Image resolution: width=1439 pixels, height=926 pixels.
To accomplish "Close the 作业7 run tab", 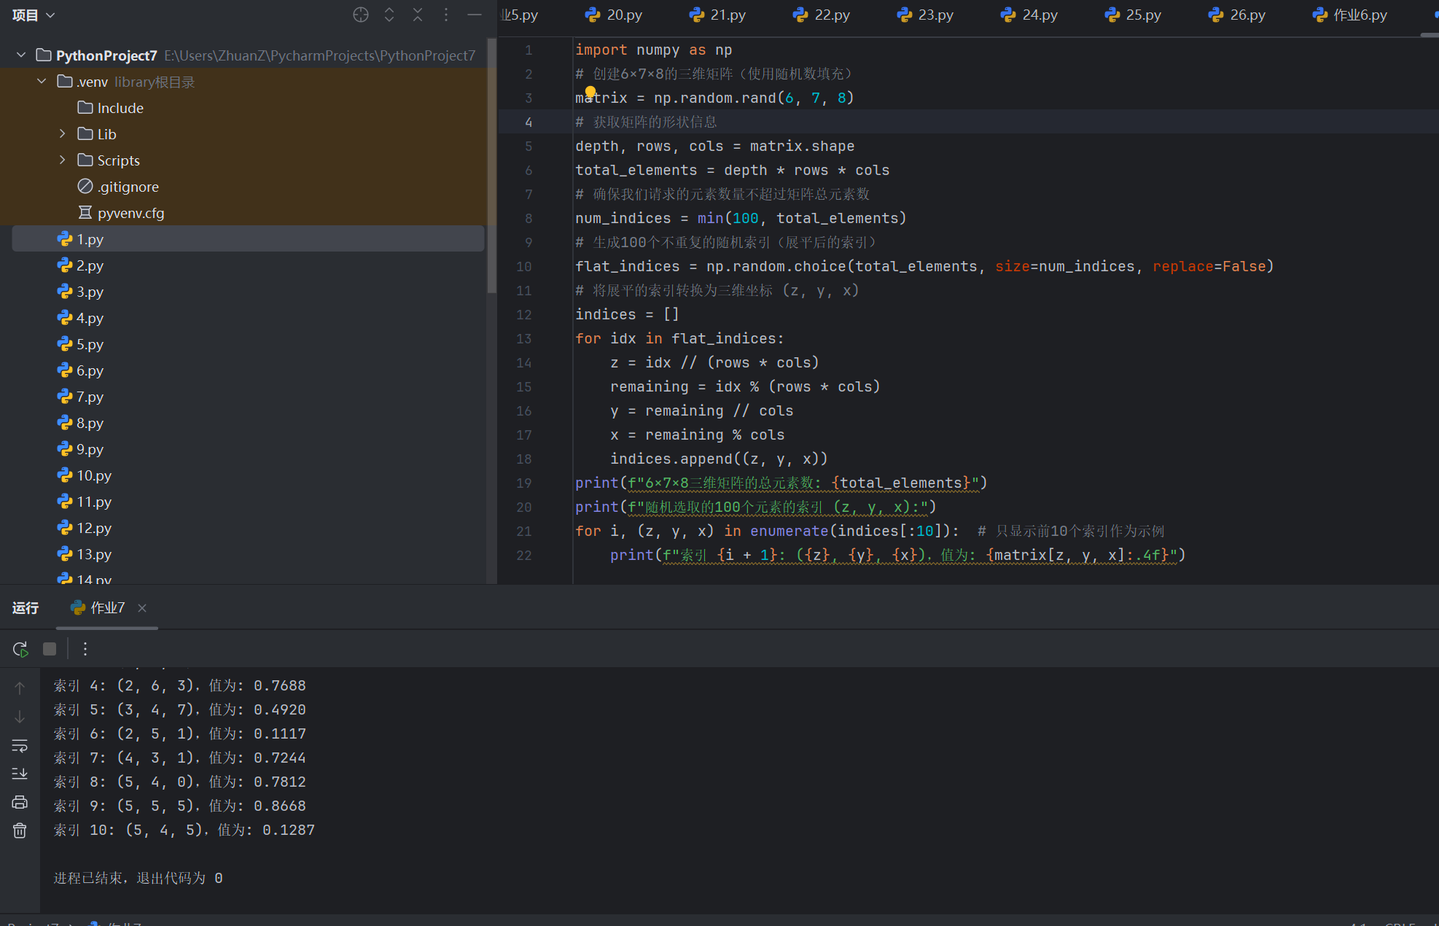I will 141,607.
